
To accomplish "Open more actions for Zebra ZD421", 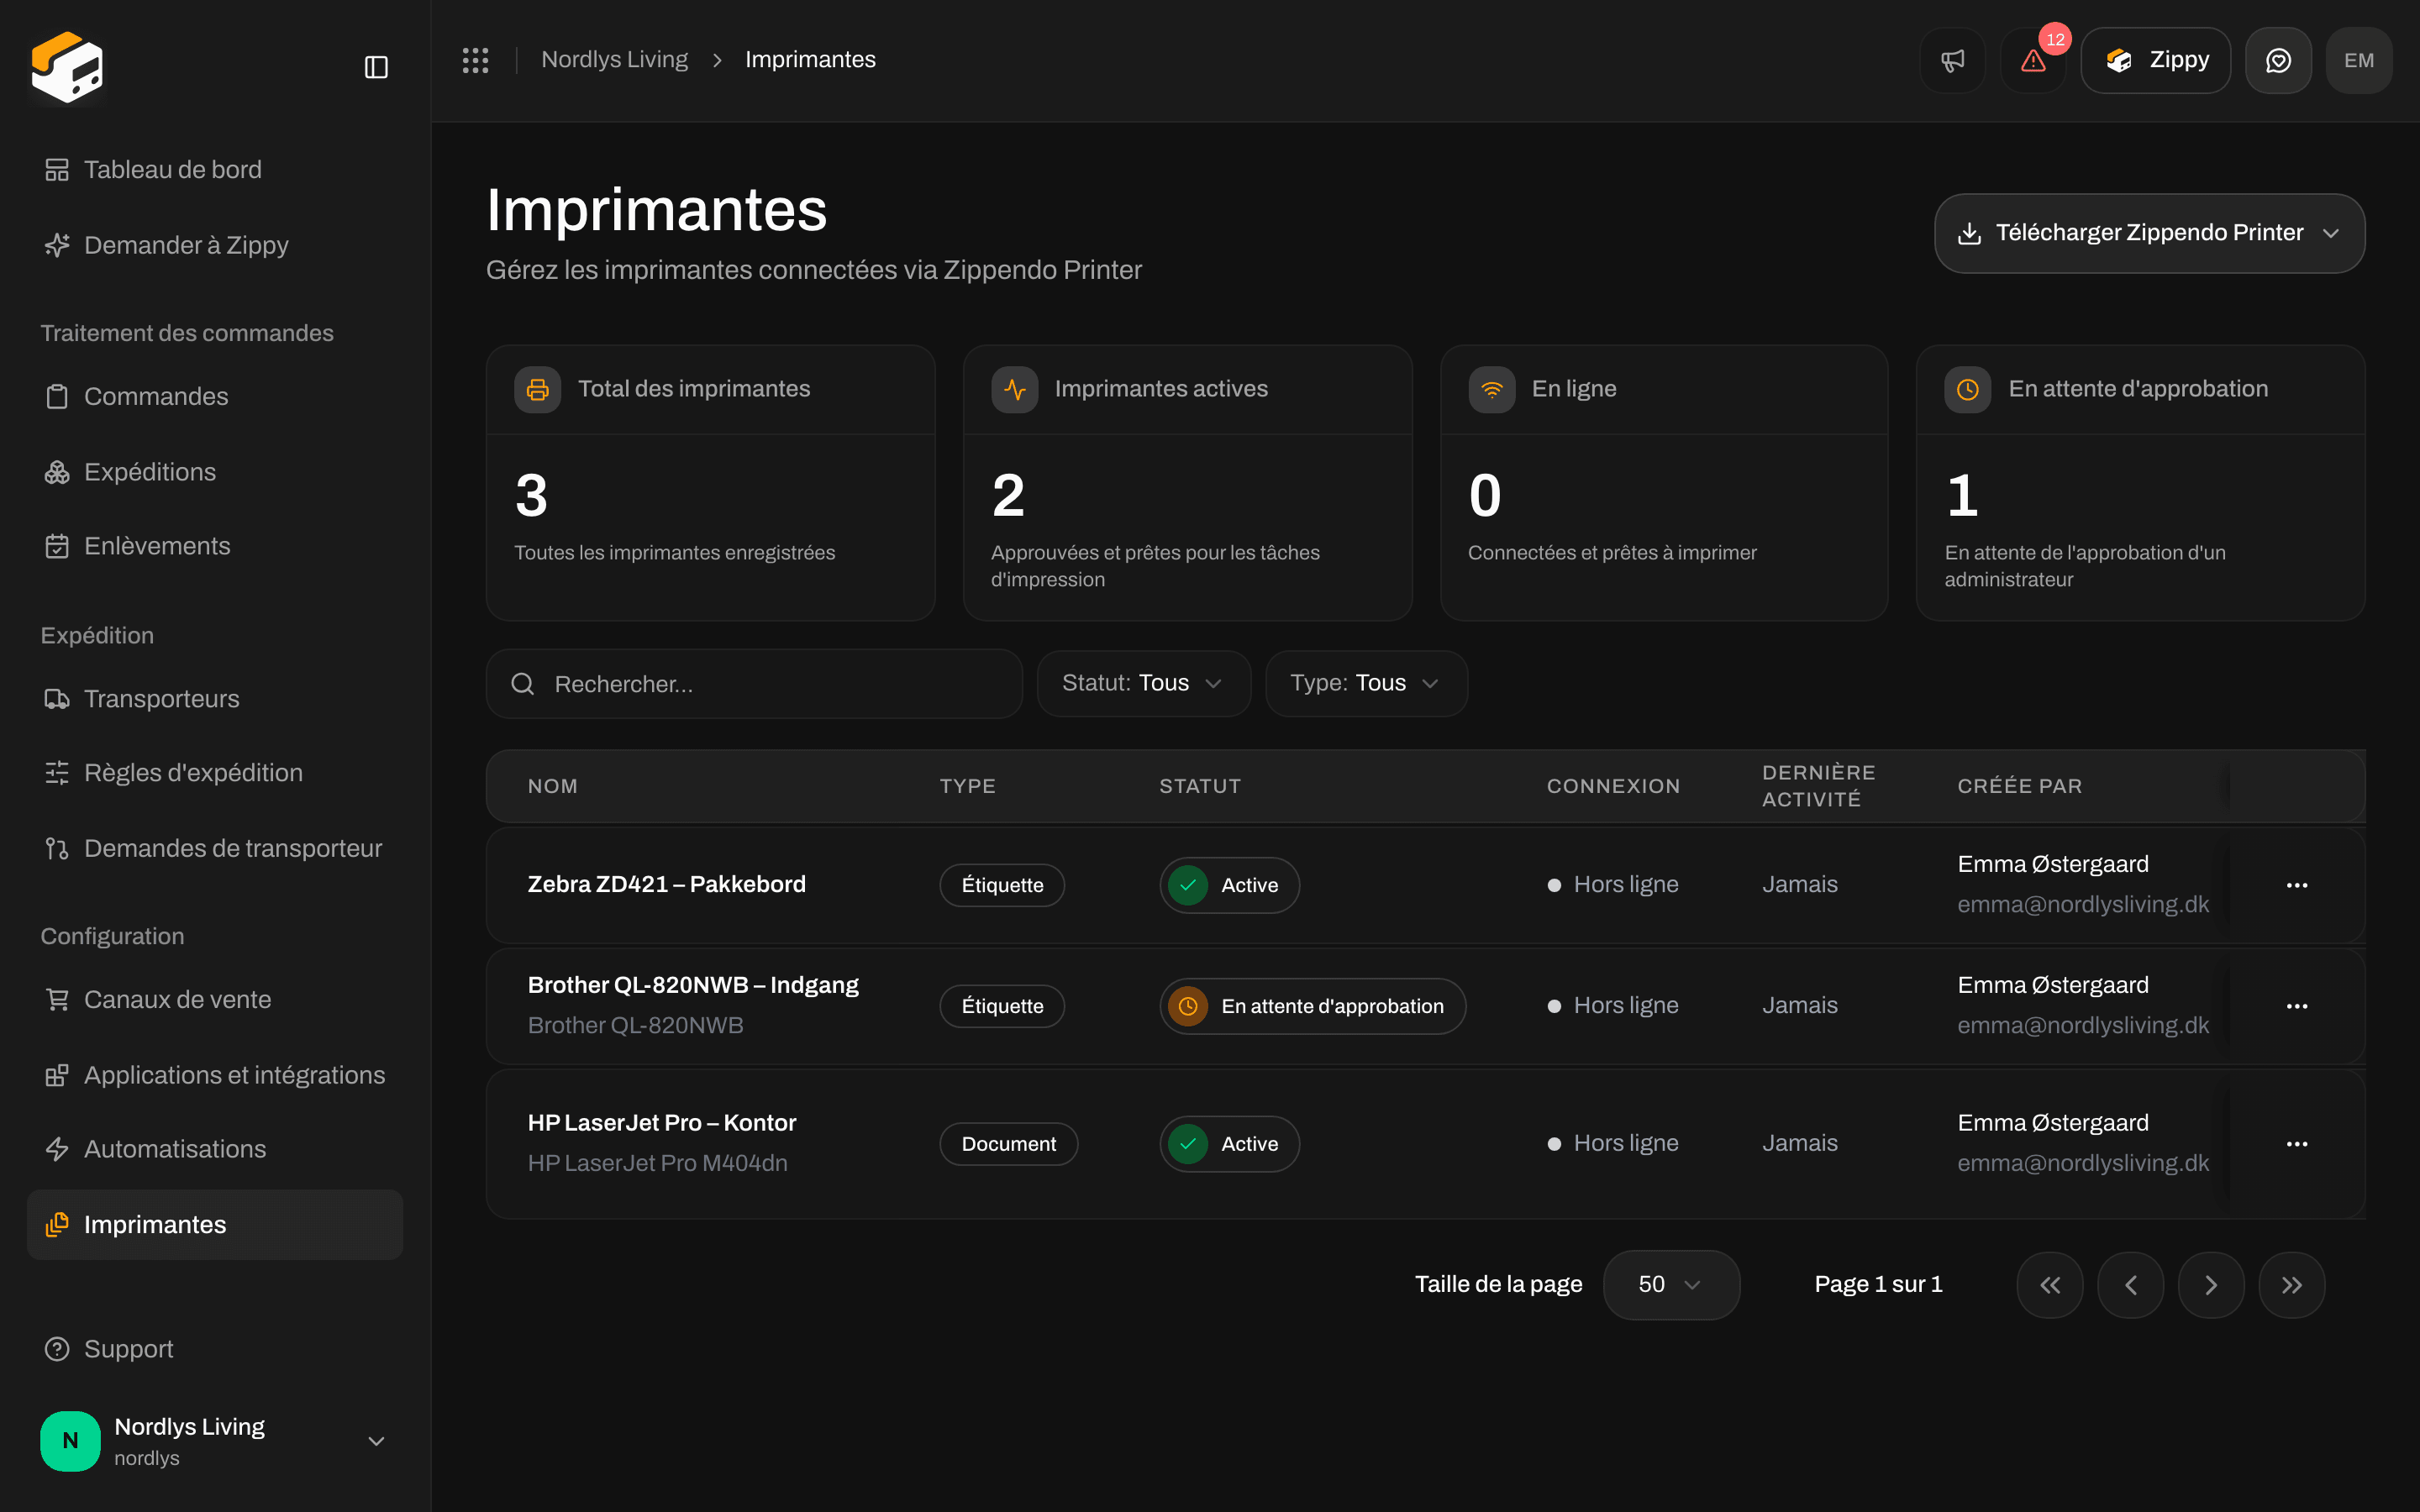I will tap(2297, 885).
